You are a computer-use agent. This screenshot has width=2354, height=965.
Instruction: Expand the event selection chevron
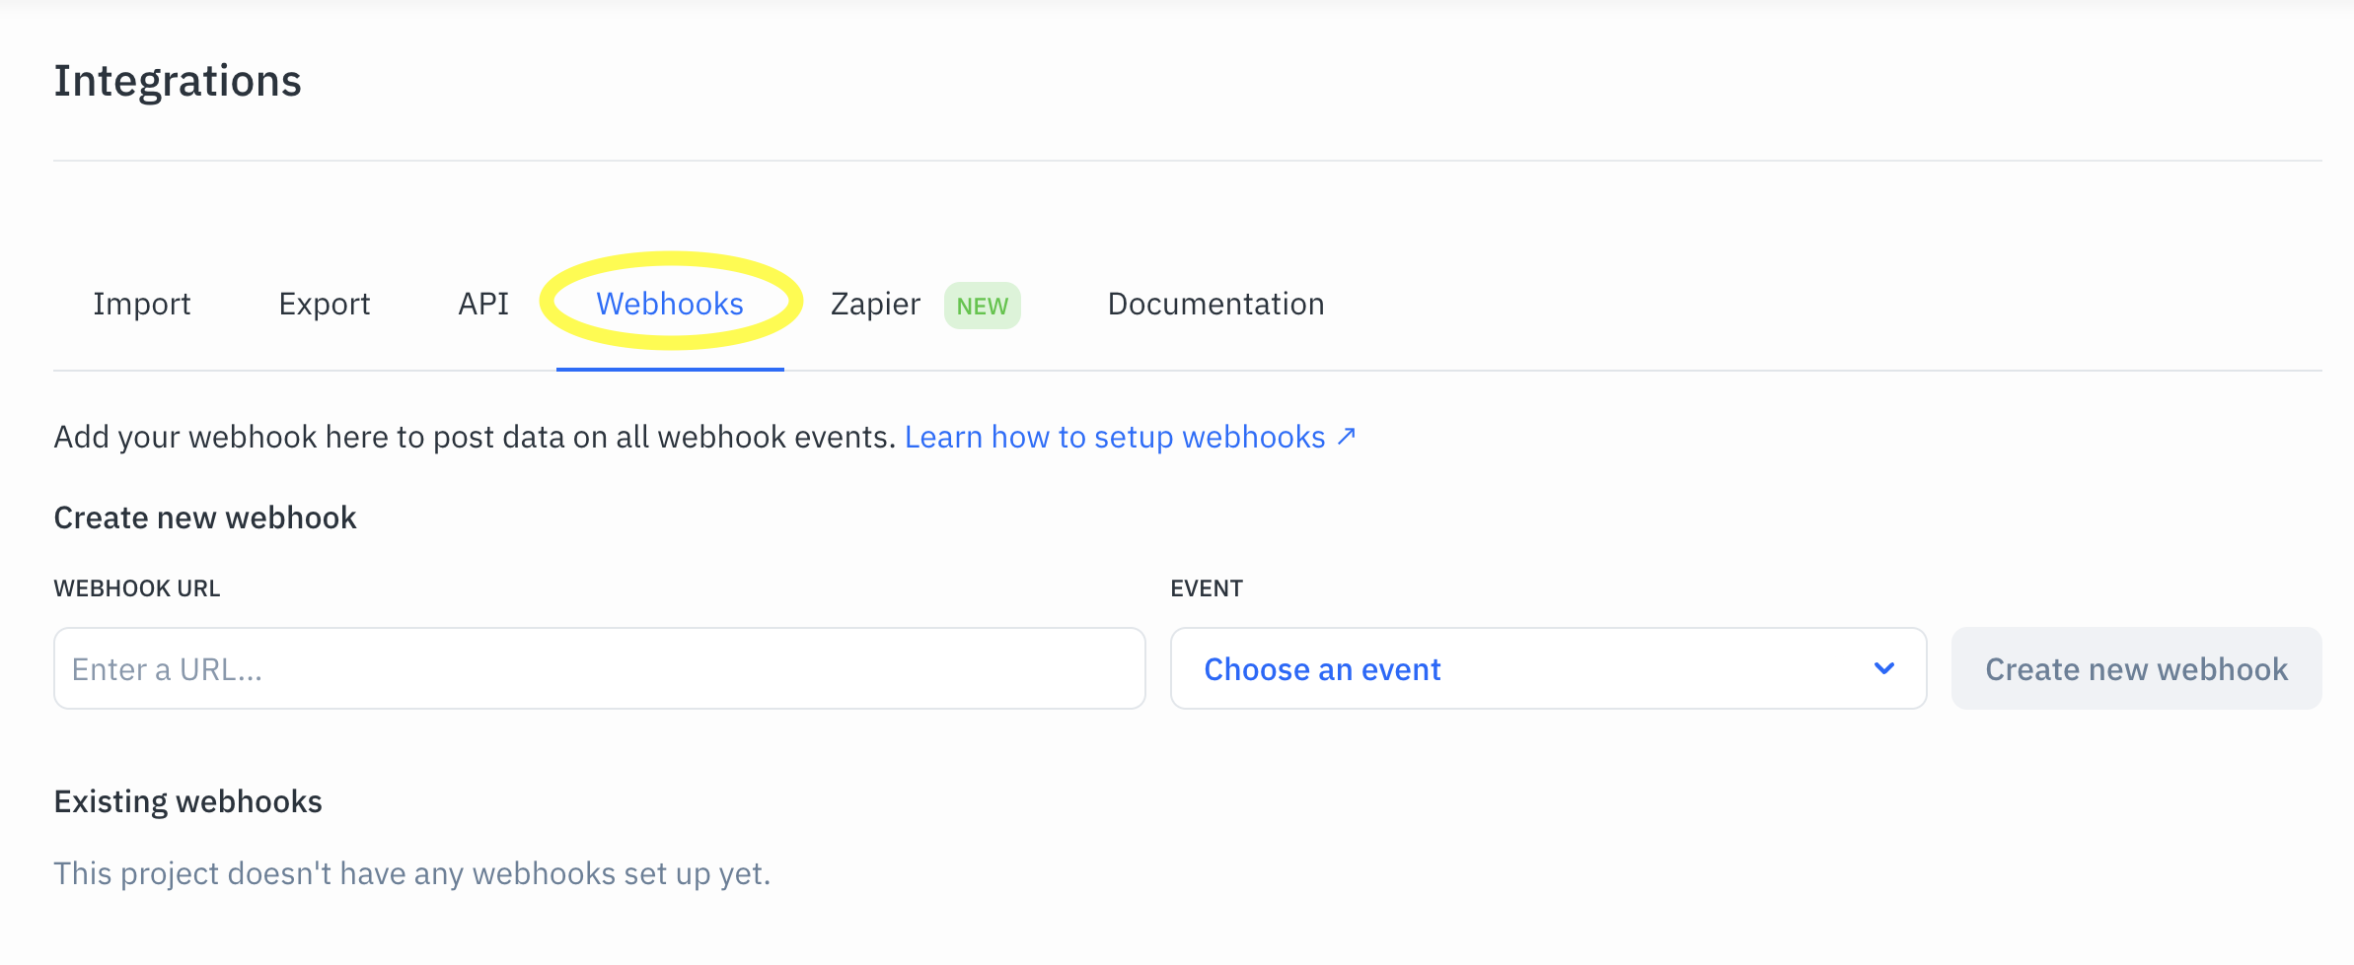[x=1884, y=668]
